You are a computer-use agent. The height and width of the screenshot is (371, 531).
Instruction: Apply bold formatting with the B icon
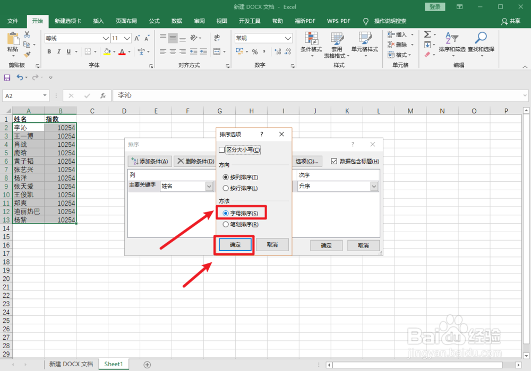click(x=48, y=51)
